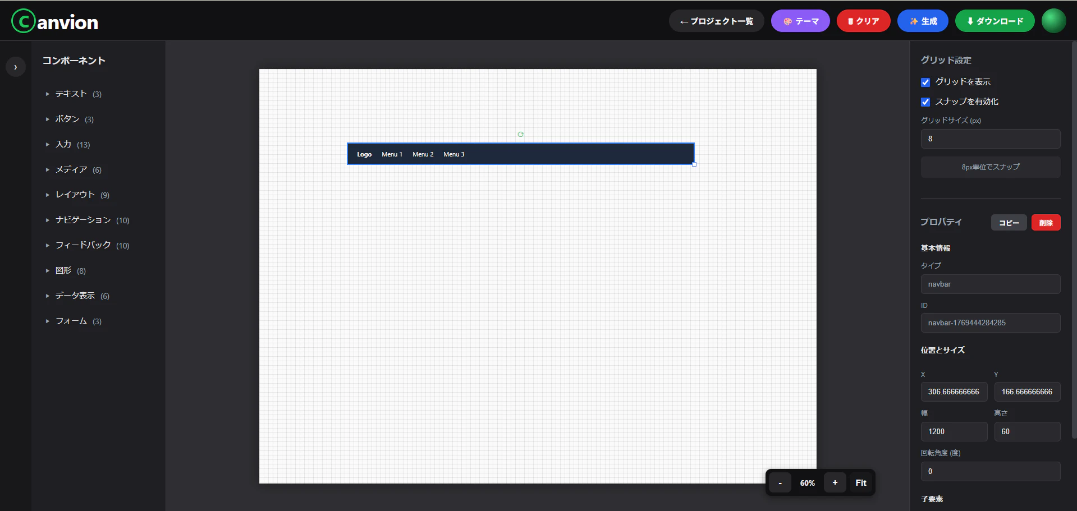
Task: Click the タイプ field showing navbar
Action: tap(991, 284)
